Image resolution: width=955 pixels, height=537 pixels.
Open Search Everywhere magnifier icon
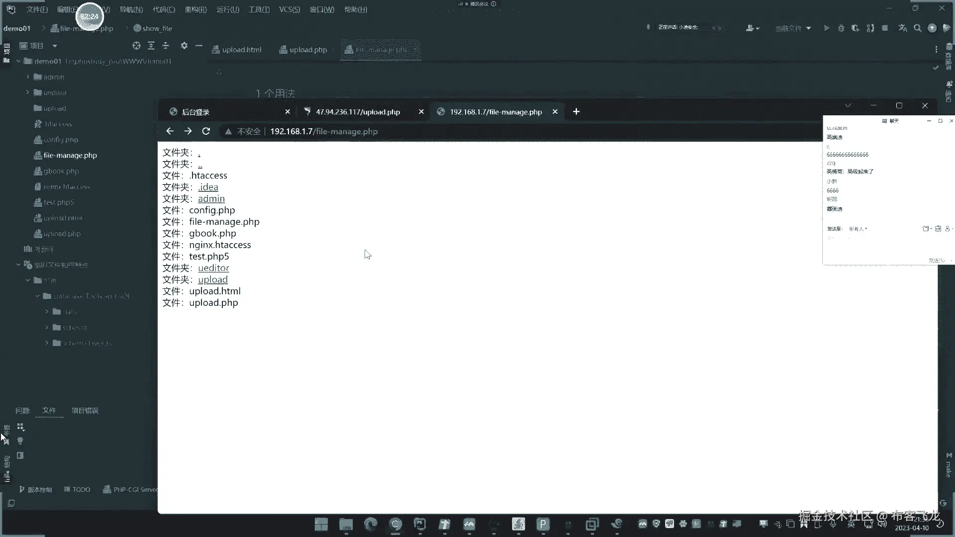pos(918,28)
